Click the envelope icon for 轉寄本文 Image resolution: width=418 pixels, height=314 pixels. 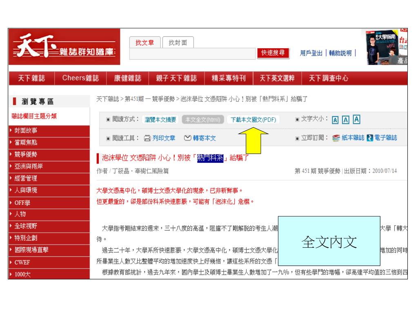click(x=188, y=138)
